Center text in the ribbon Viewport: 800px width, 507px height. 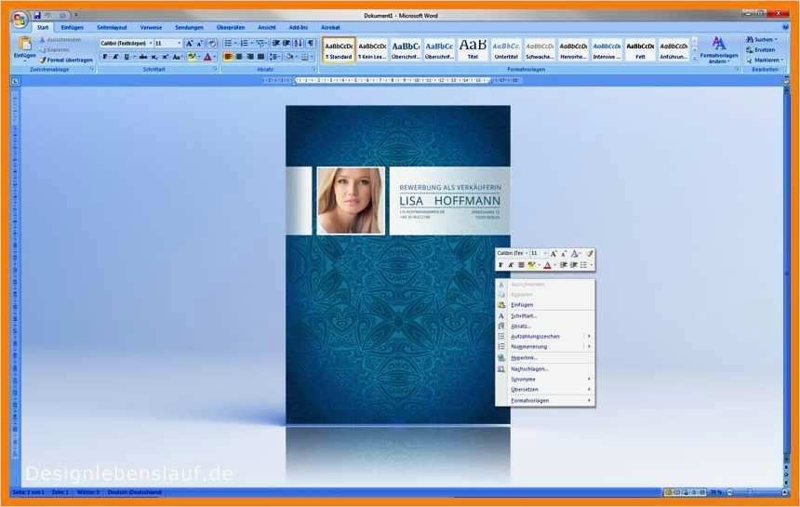coord(239,57)
